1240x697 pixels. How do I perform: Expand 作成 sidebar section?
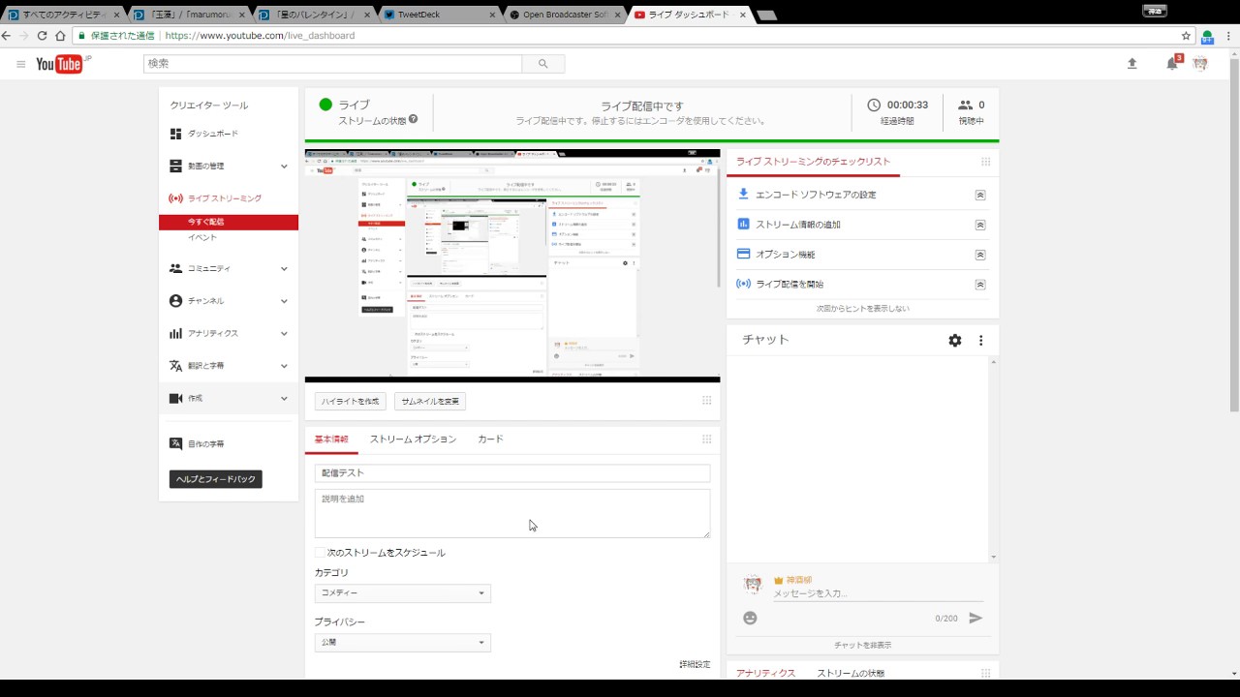click(x=284, y=399)
